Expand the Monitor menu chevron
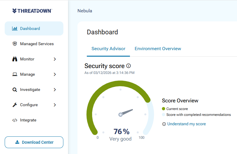The height and width of the screenshot is (154, 237). coord(55,59)
